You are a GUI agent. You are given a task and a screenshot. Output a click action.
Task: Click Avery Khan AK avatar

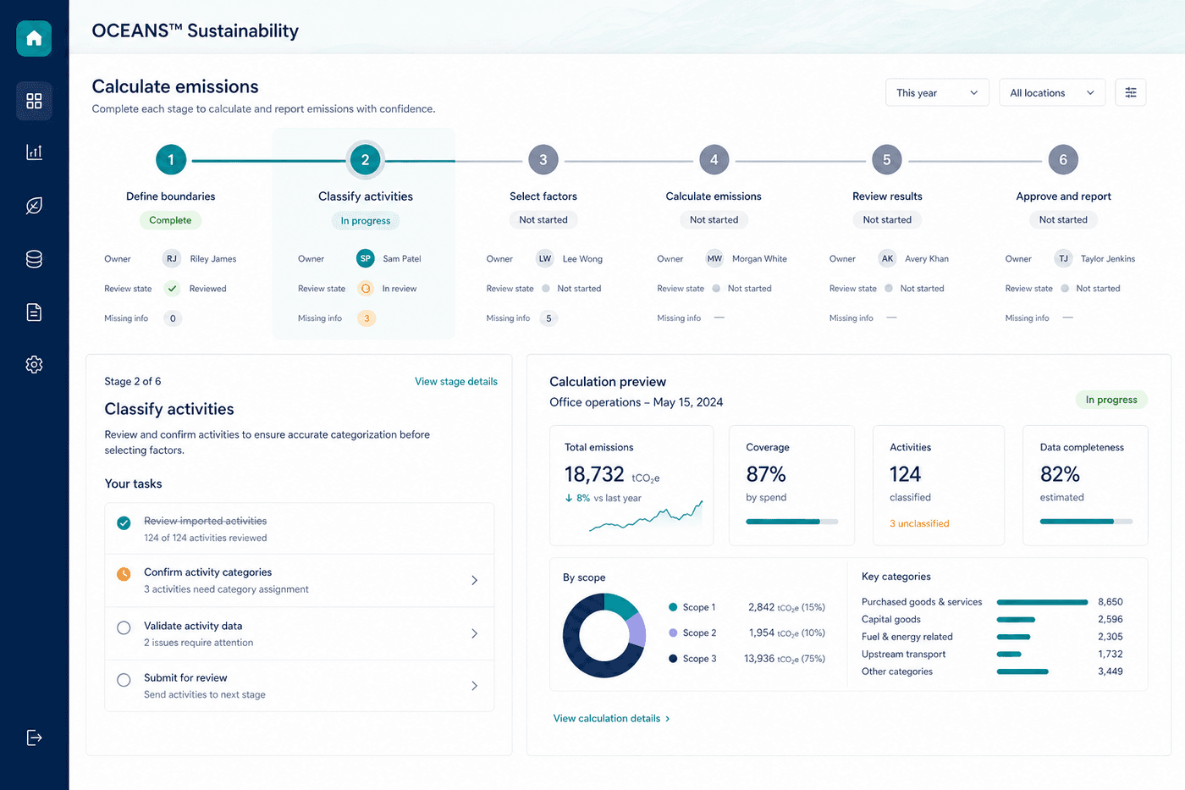(887, 258)
